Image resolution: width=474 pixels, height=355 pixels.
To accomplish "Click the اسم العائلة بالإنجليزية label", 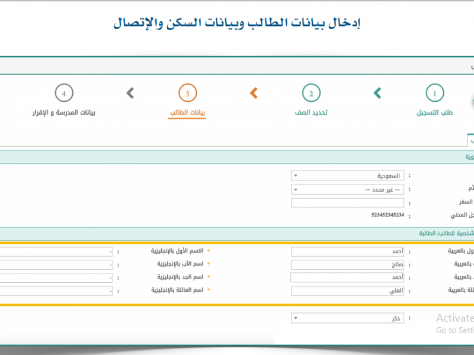I will pos(177,290).
